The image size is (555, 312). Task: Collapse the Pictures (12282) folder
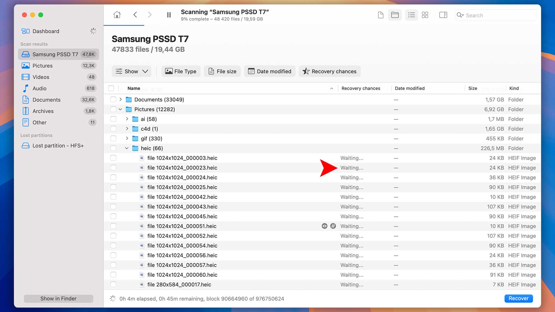[x=120, y=109]
